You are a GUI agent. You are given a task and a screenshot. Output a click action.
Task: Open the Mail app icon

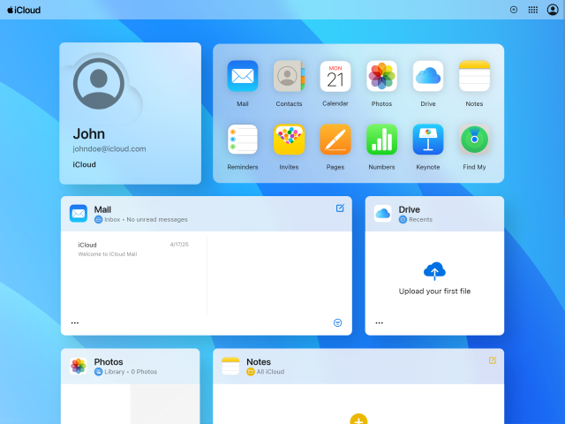coord(243,76)
